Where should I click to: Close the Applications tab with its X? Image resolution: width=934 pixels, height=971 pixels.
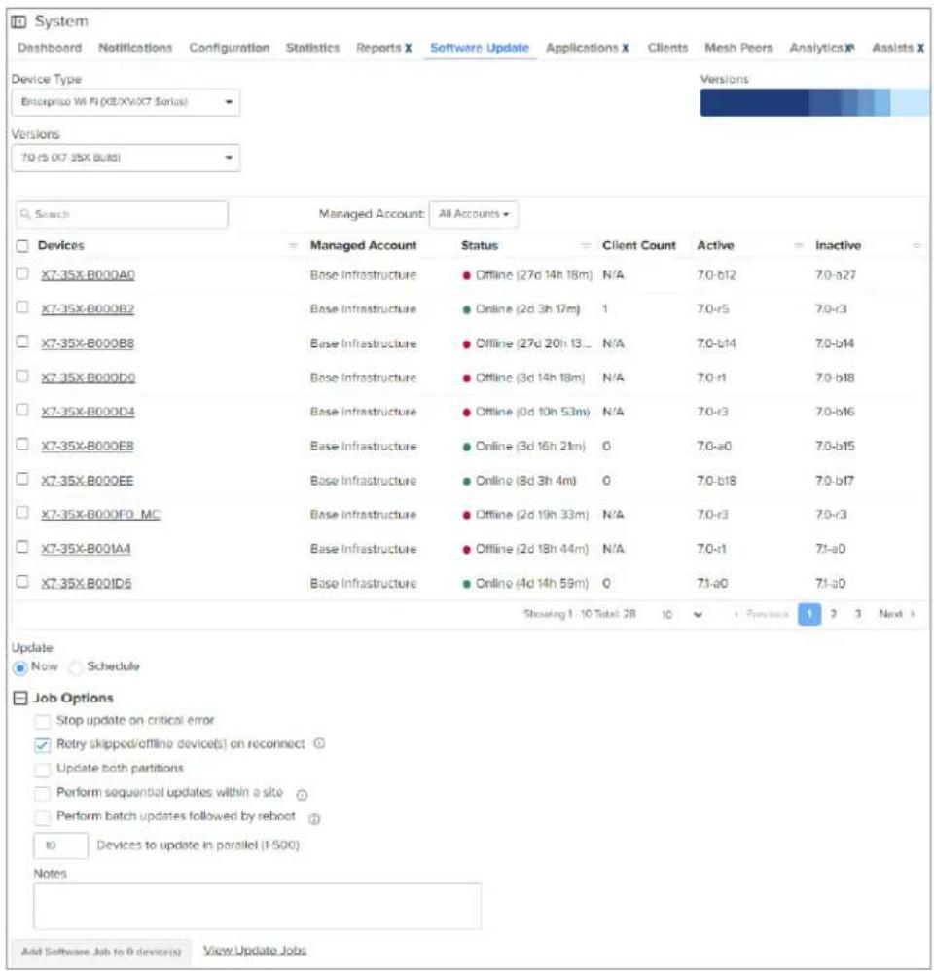tap(625, 48)
